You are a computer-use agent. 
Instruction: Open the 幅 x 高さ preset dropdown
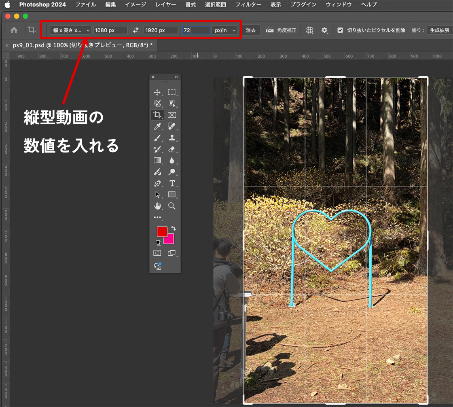70,30
